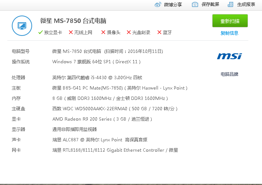Click 保存截屏 text button
262x185 pixels.
[210, 4]
